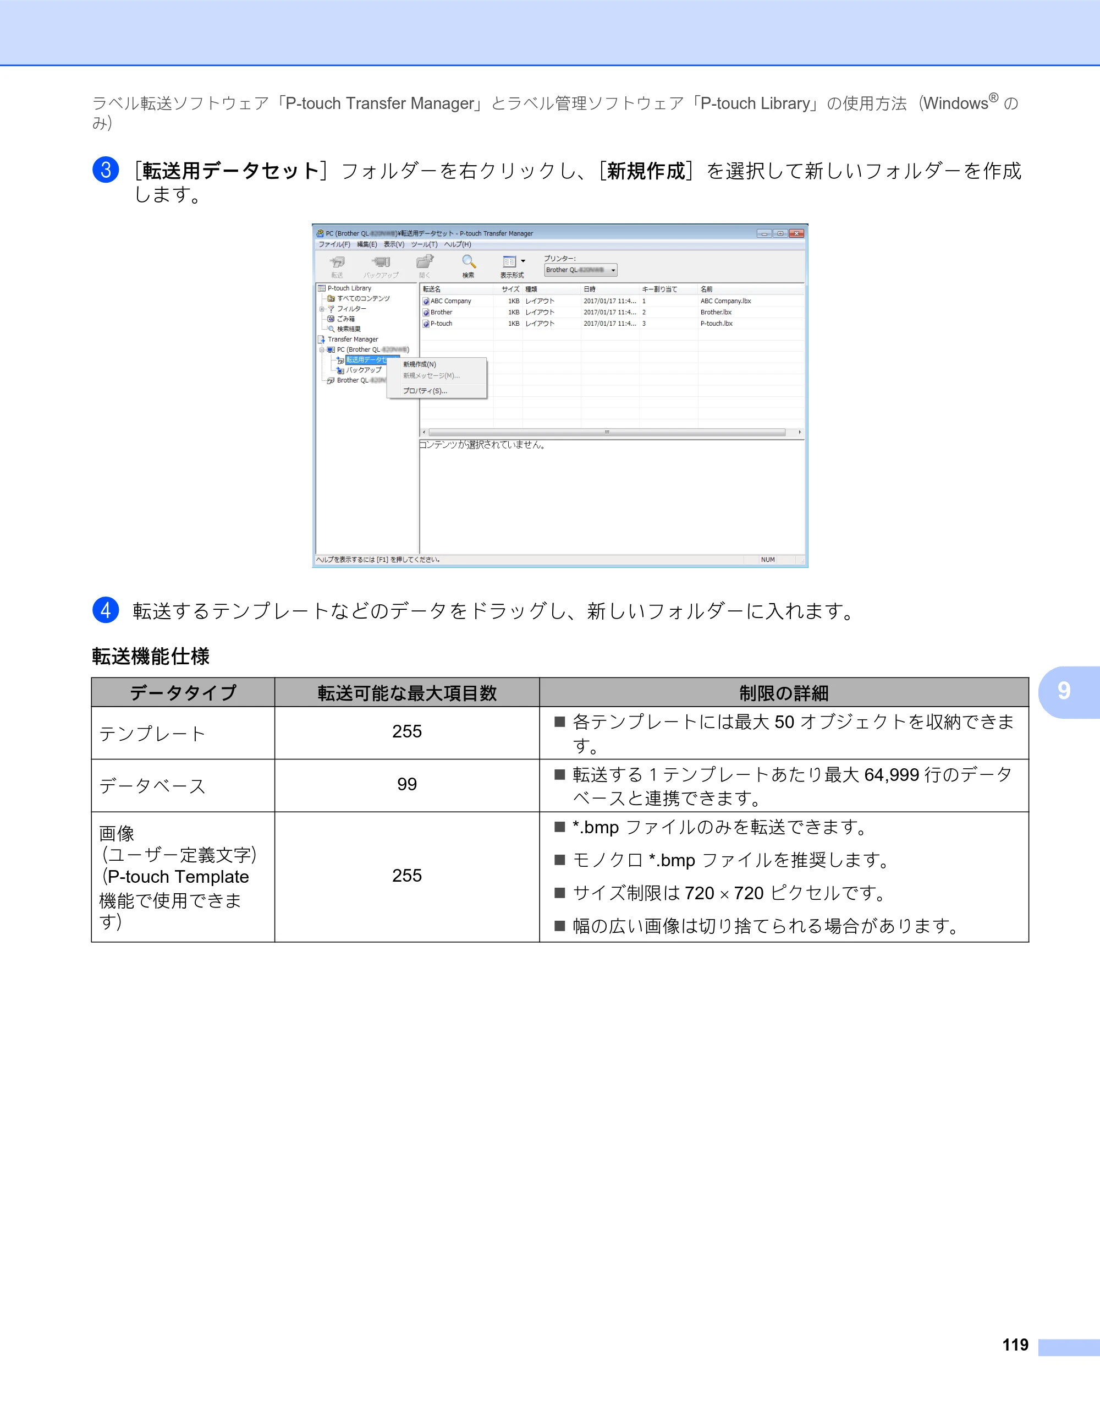Screen dimensions: 1100x1421
Task: Open the 表示形式 dropdown arrow
Action: [x=522, y=261]
